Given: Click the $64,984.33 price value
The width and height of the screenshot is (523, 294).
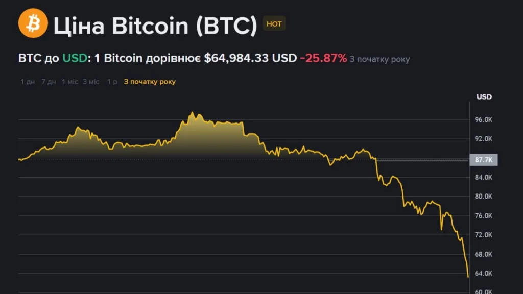Looking at the screenshot, I should 236,58.
